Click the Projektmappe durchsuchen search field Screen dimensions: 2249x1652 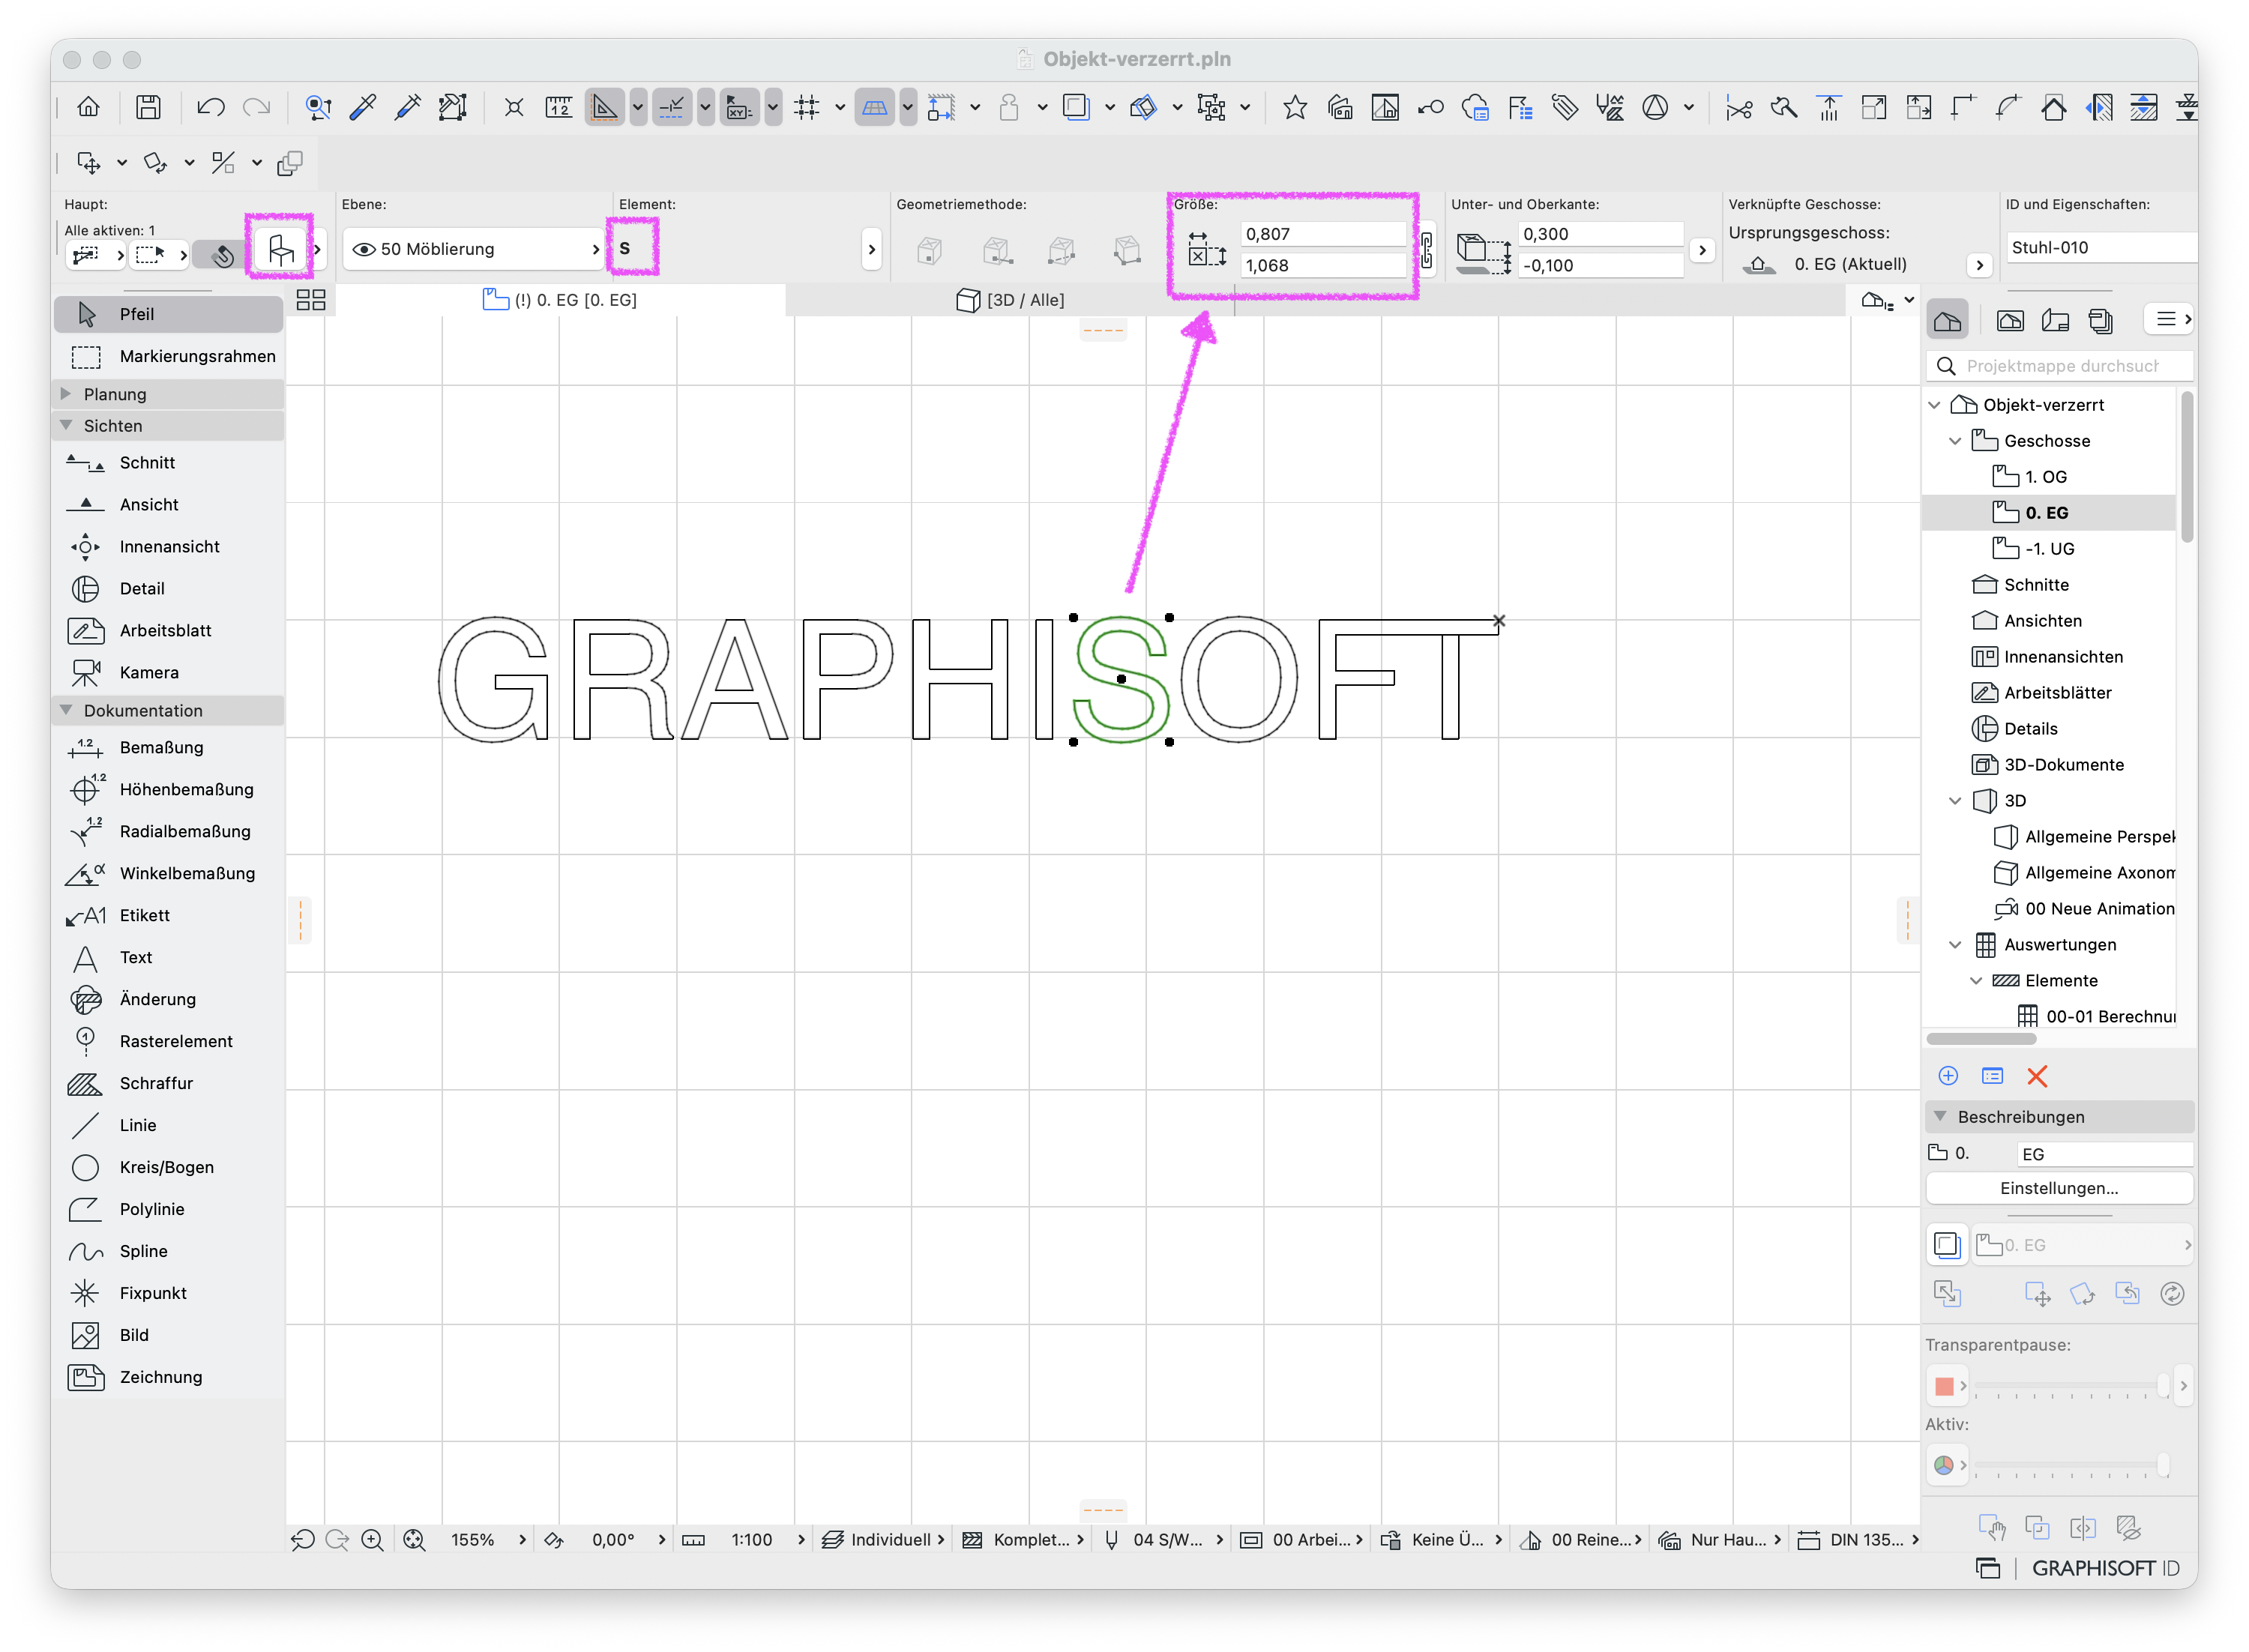tap(2061, 366)
